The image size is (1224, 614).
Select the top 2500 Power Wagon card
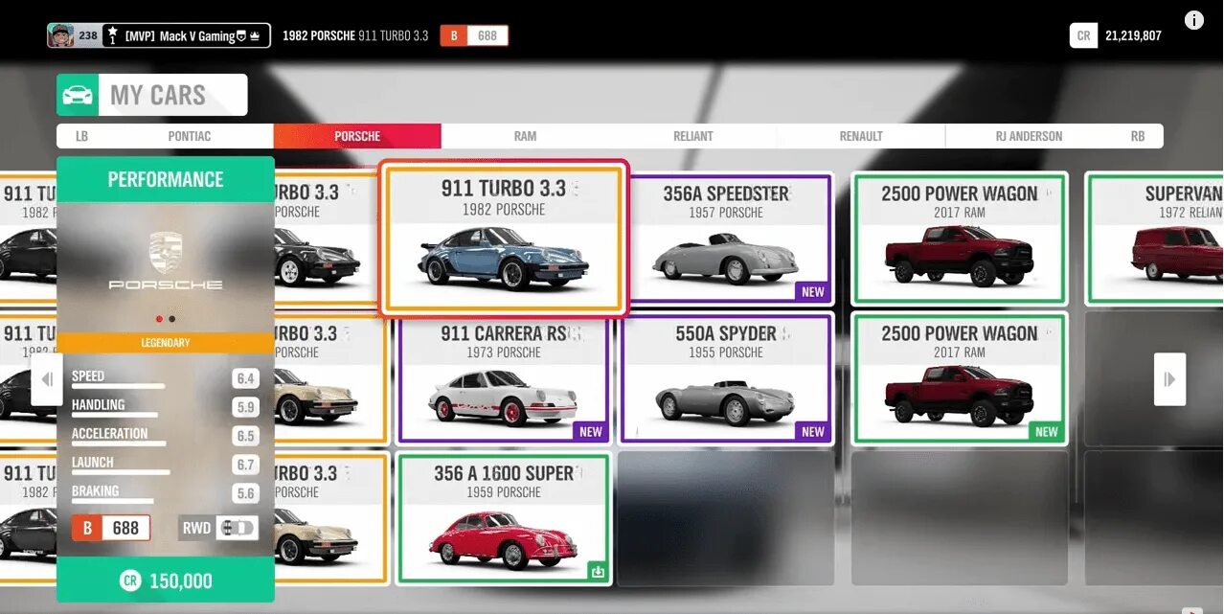tap(960, 239)
